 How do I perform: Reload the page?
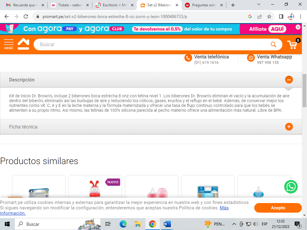(x=26, y=17)
